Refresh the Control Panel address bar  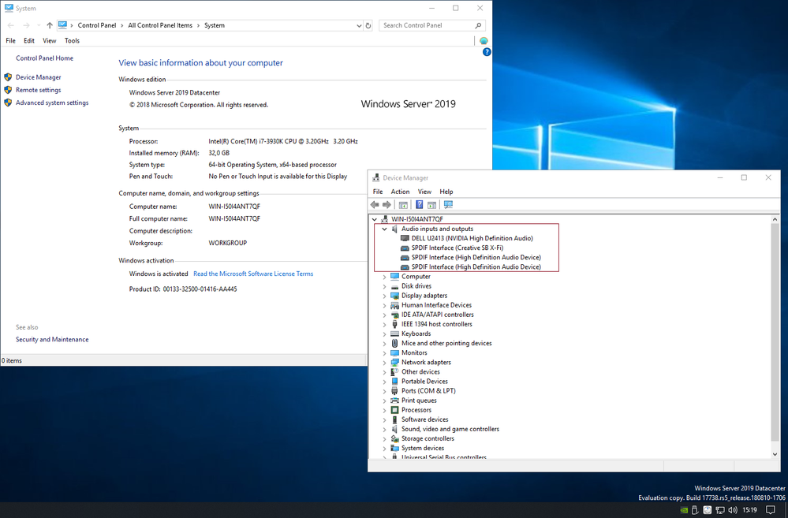click(x=368, y=25)
